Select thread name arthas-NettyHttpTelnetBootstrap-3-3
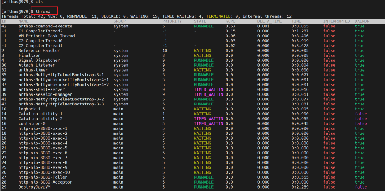This screenshot has height=191, width=385. (x=61, y=104)
